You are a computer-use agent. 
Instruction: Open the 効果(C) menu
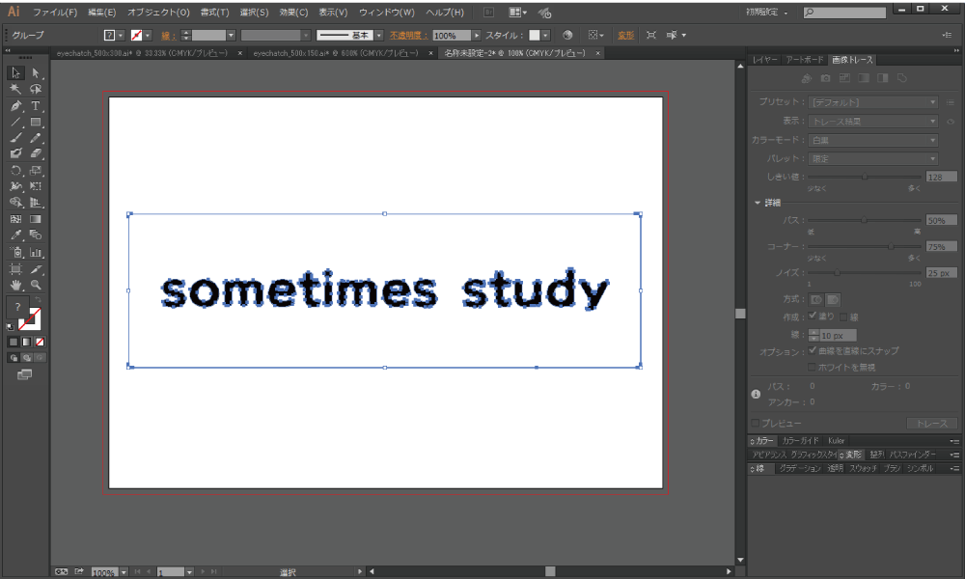[293, 13]
